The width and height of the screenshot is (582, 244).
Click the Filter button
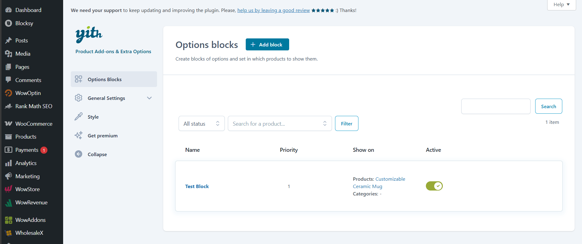pos(347,124)
